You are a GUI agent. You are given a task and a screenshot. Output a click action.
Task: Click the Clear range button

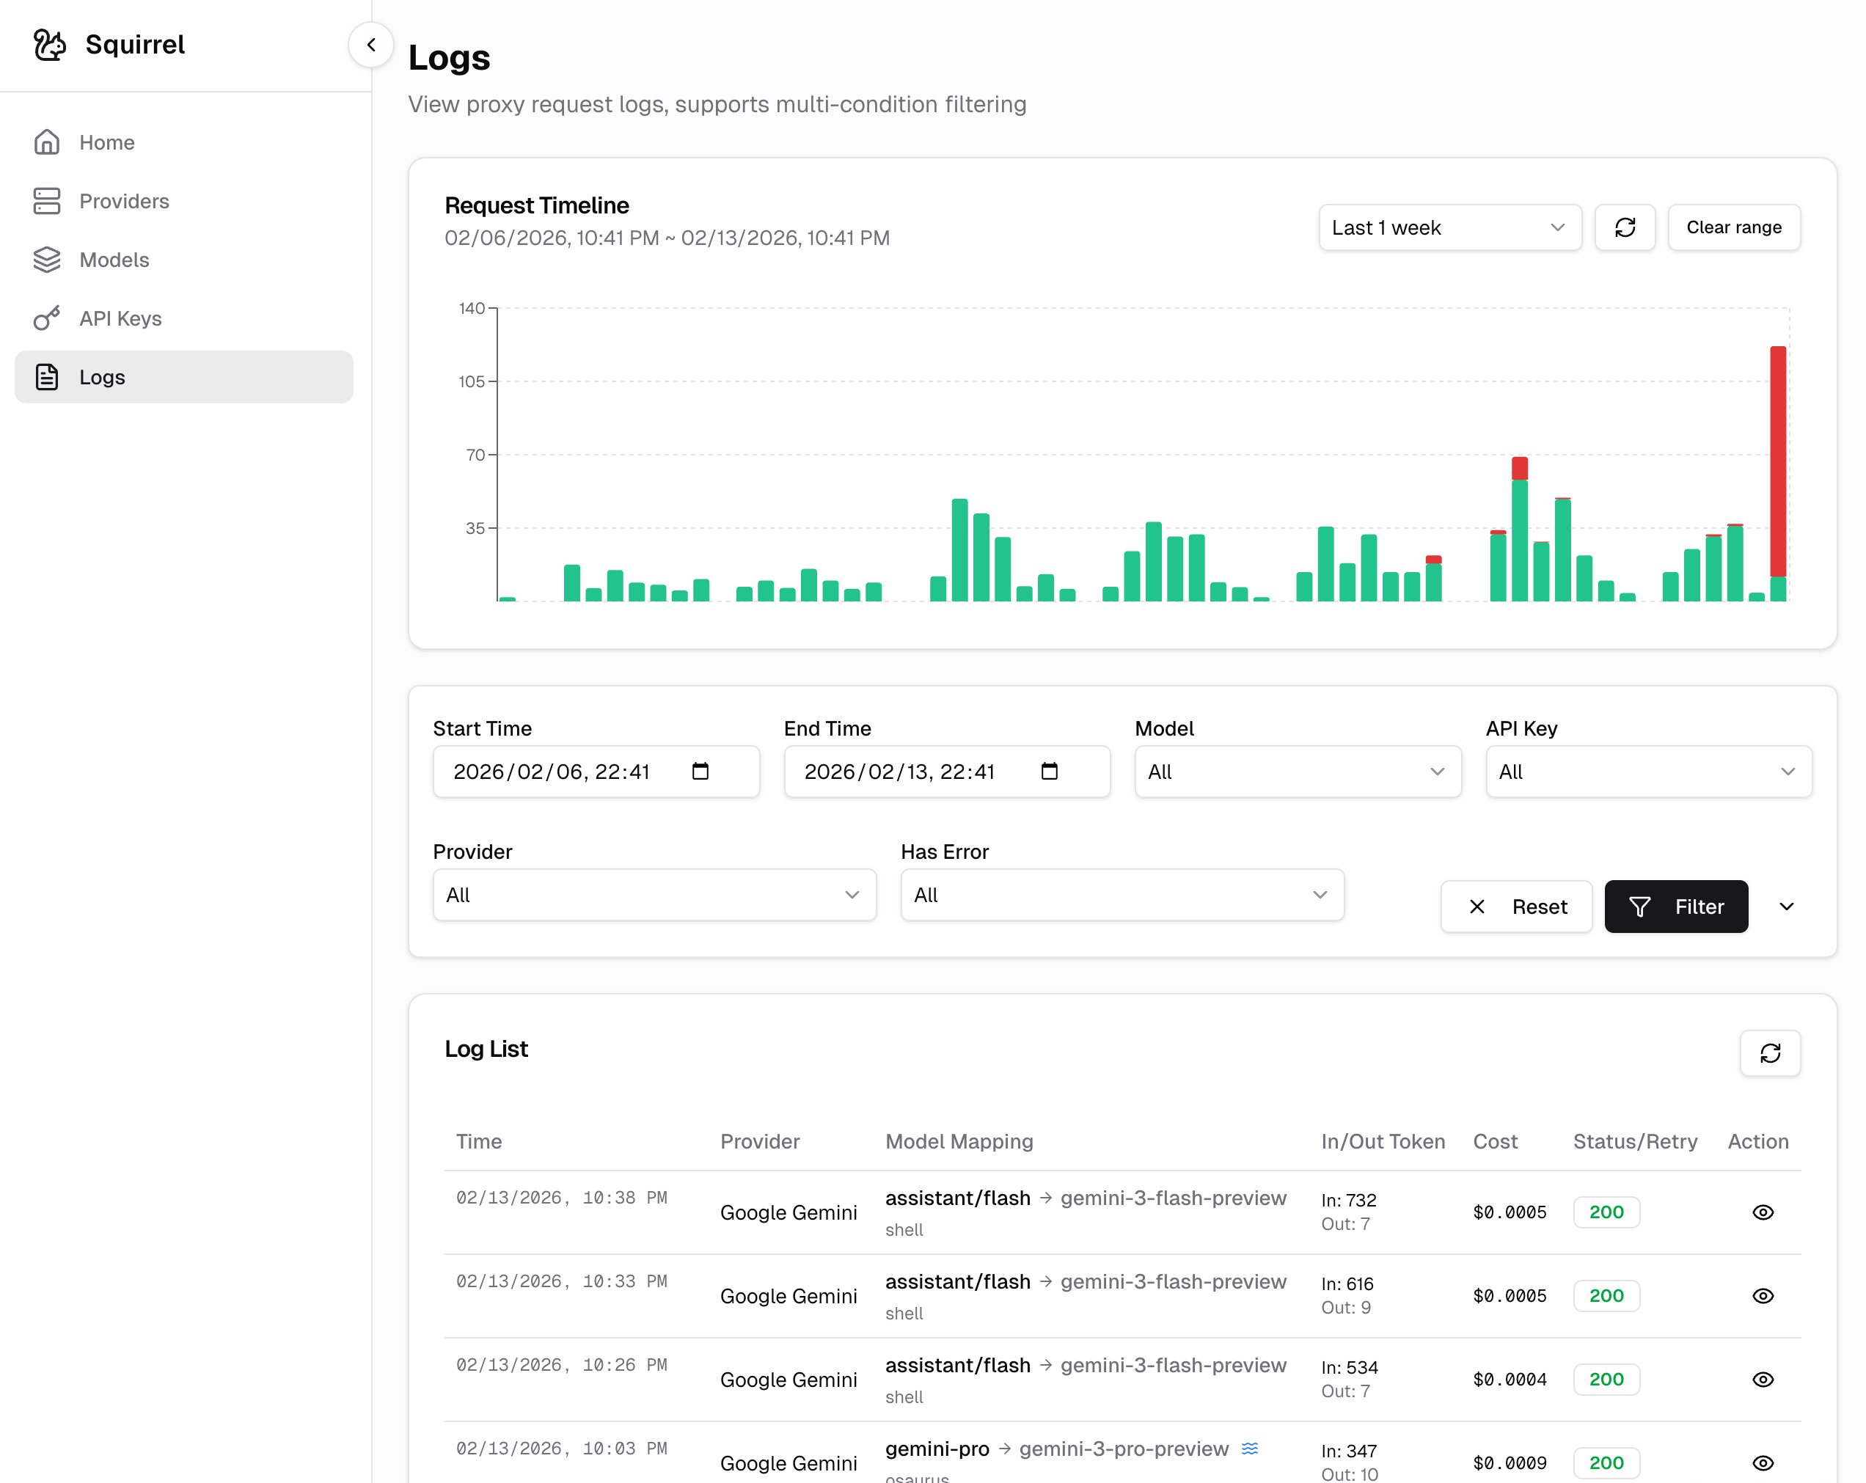click(1733, 227)
